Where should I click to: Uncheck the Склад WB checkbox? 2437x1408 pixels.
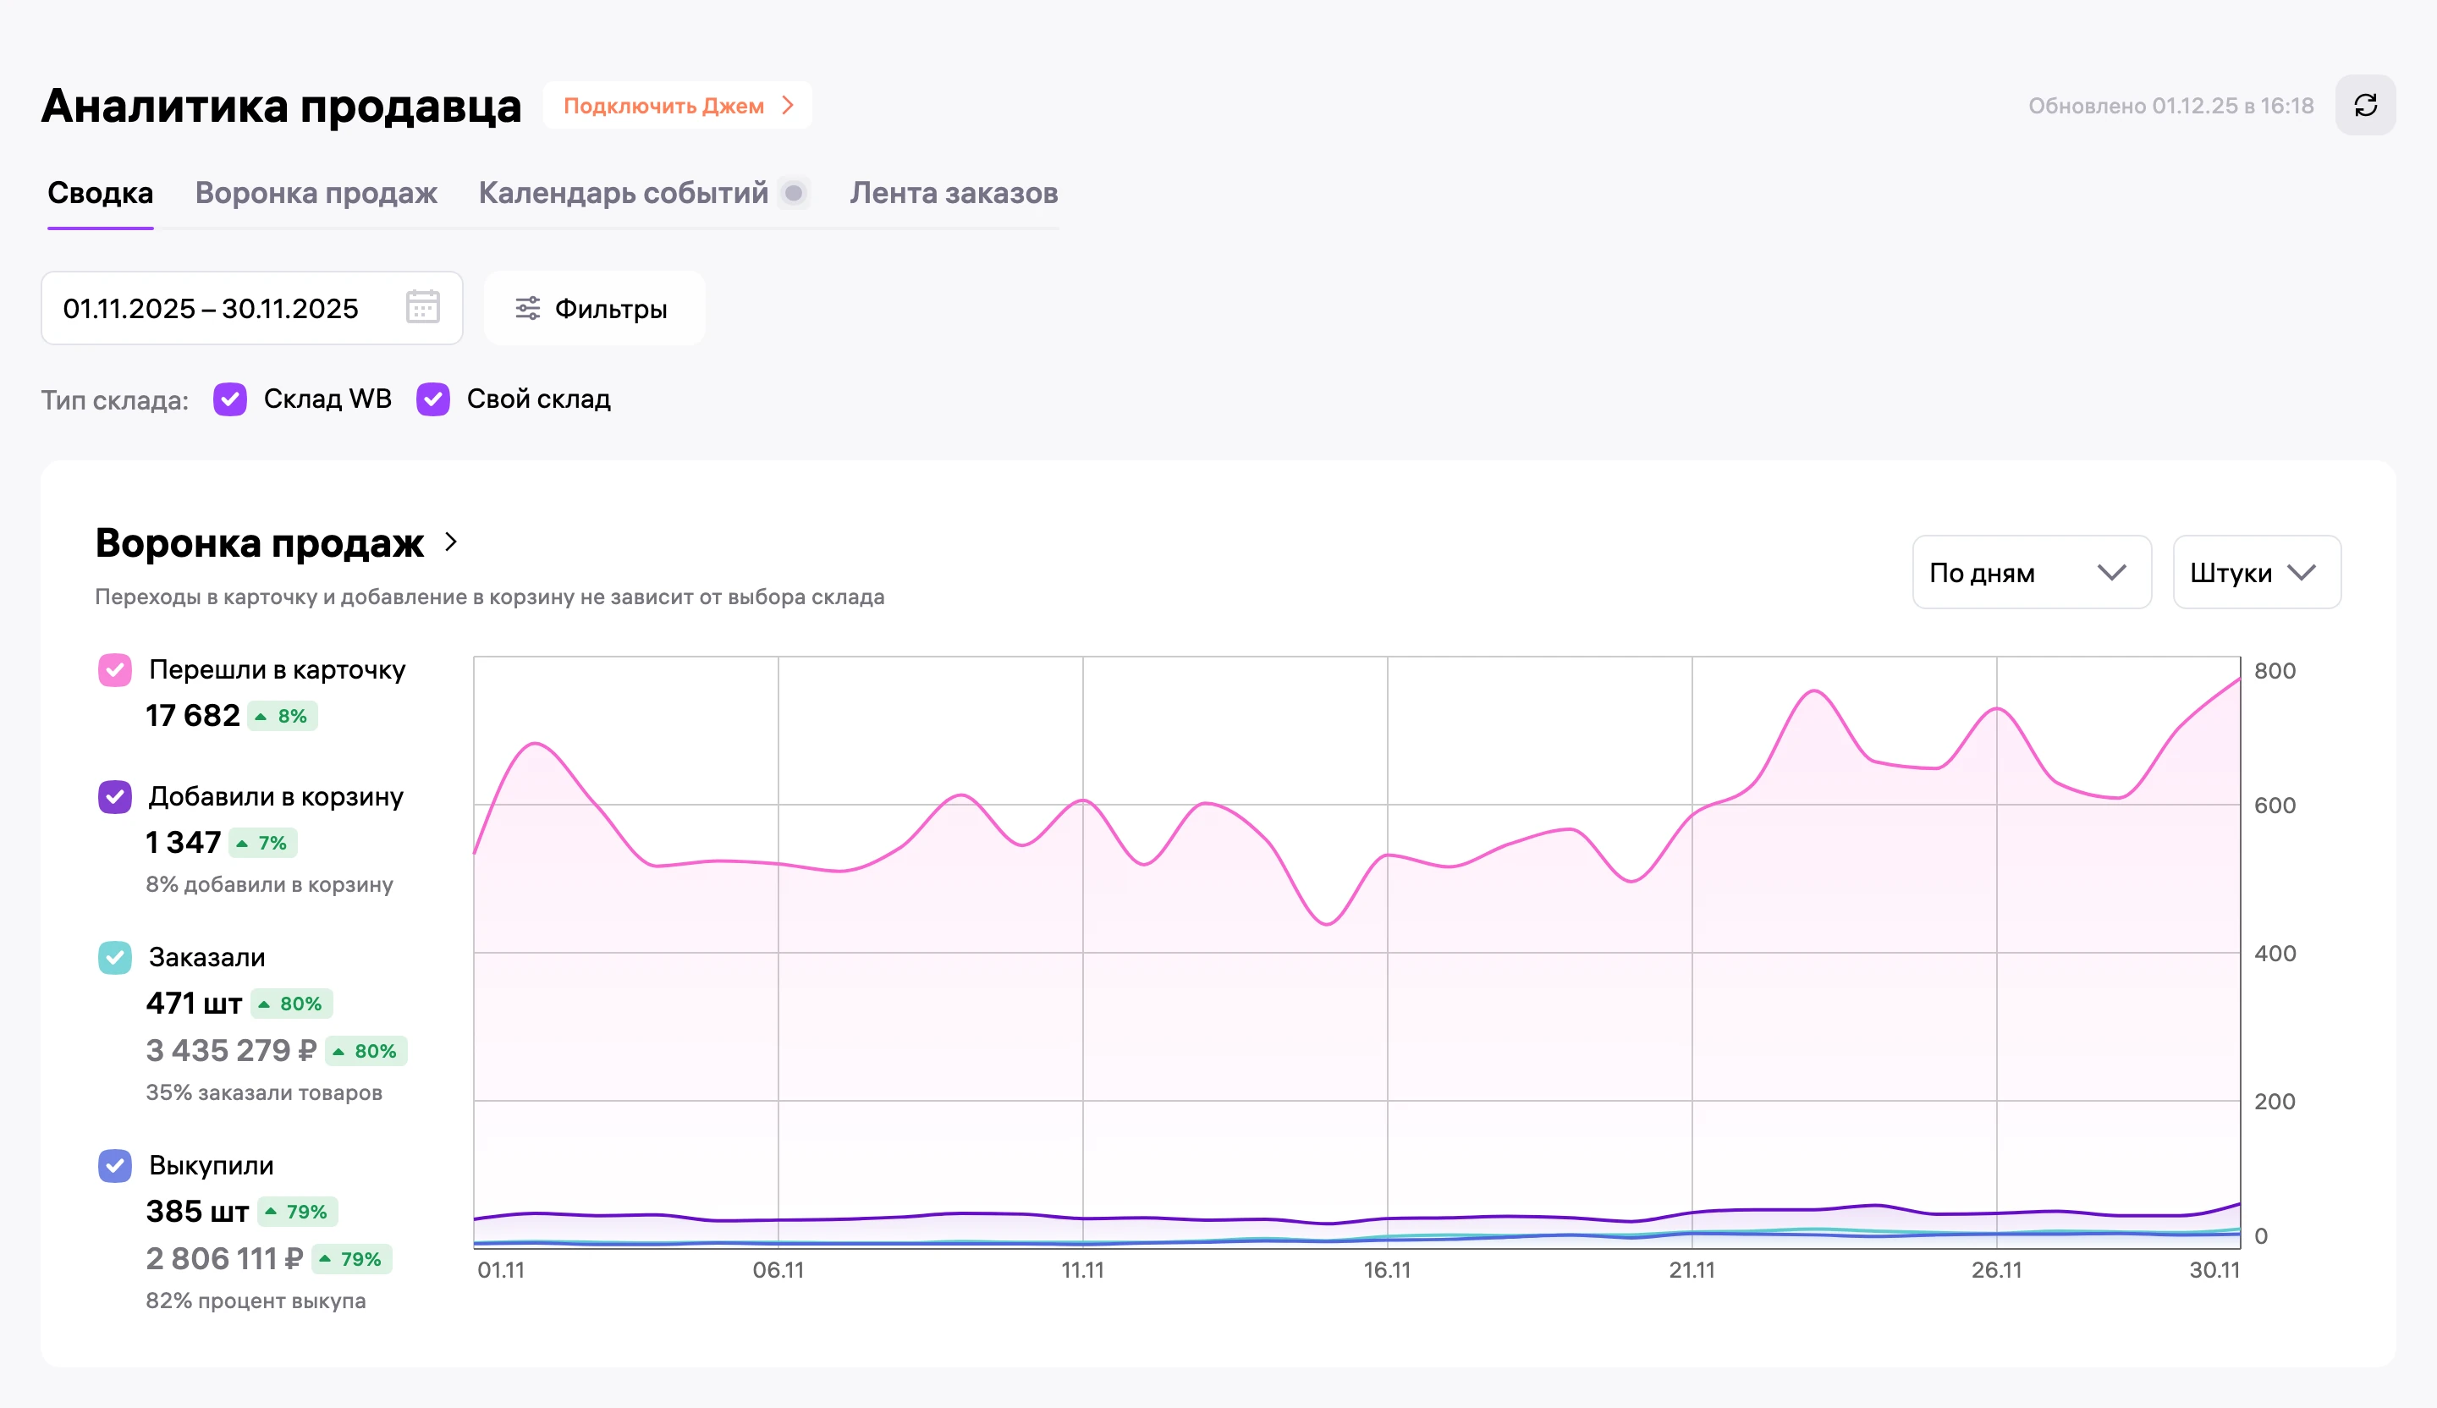click(230, 399)
